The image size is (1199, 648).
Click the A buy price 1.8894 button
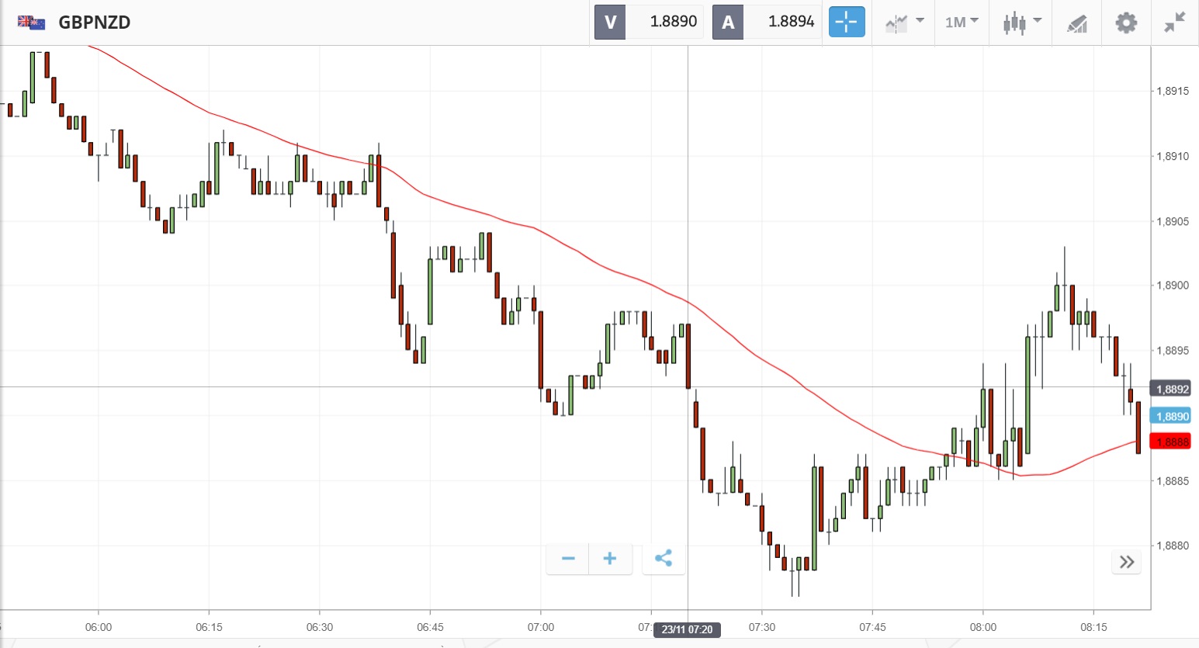[x=767, y=22]
